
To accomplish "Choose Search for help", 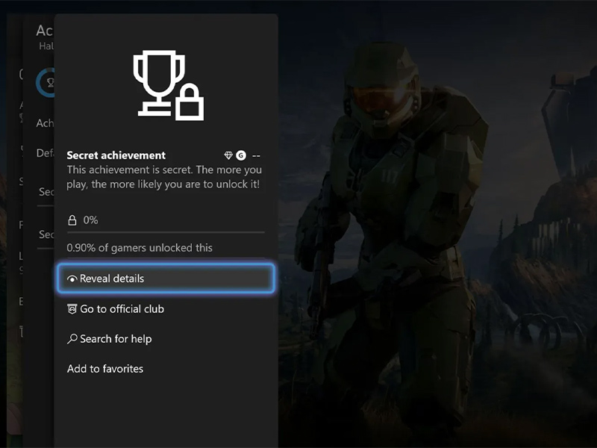I will coord(166,339).
